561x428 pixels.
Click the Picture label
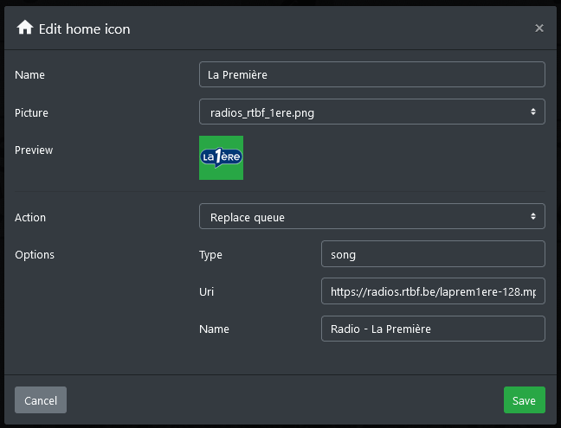[x=31, y=113]
